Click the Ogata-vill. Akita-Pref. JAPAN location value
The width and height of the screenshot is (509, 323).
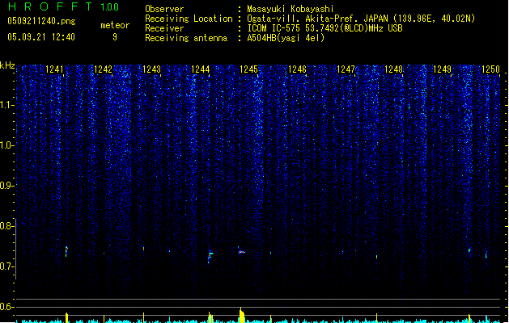tap(361, 19)
